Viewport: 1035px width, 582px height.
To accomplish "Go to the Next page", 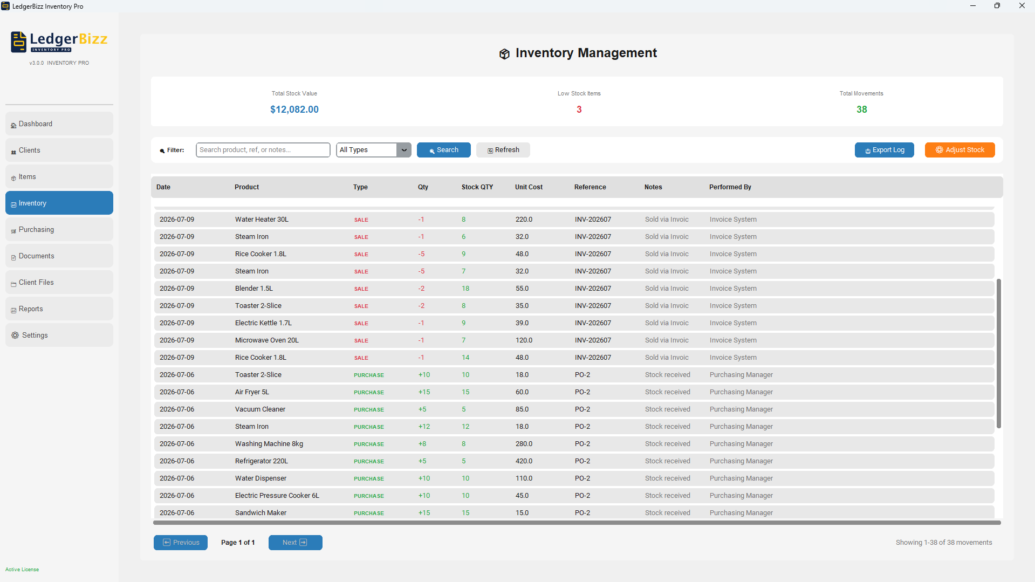I will (x=296, y=543).
